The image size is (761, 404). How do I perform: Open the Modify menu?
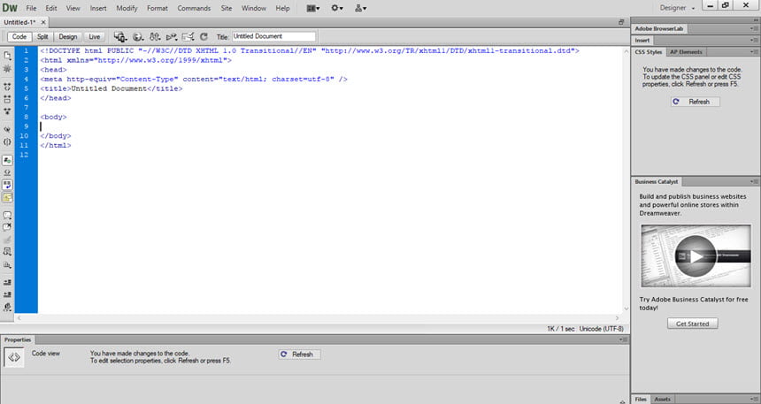click(127, 8)
